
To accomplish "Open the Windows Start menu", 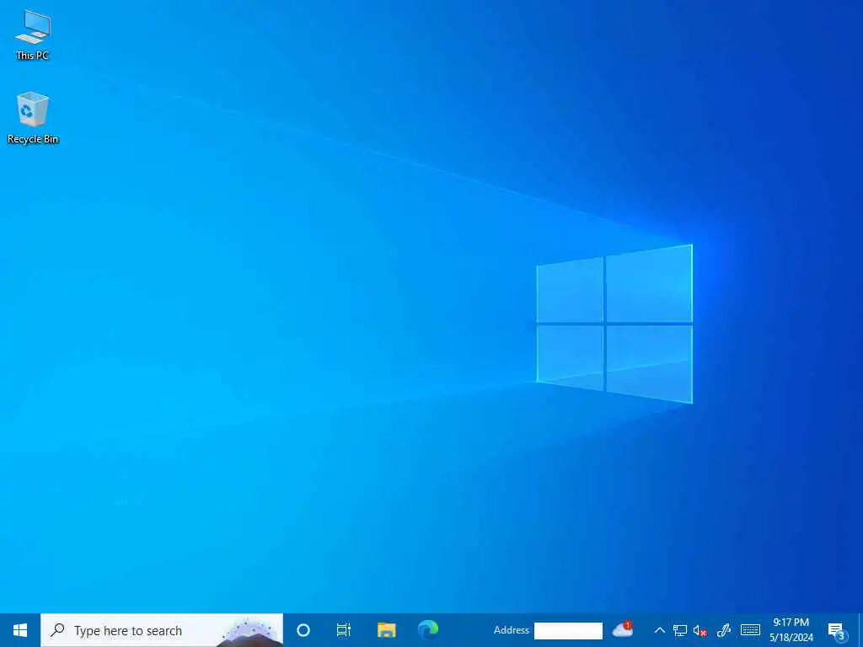I will 20,630.
